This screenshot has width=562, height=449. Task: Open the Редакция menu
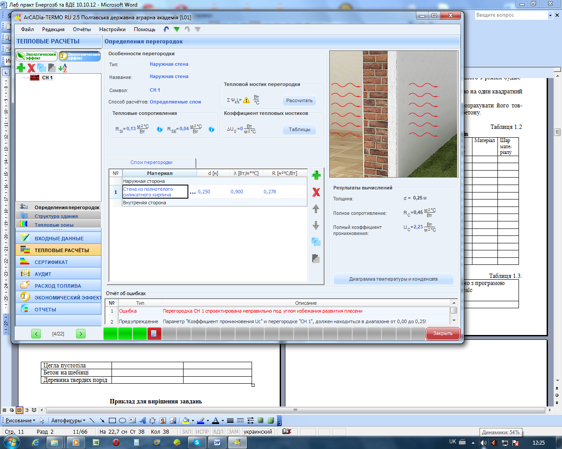click(53, 29)
